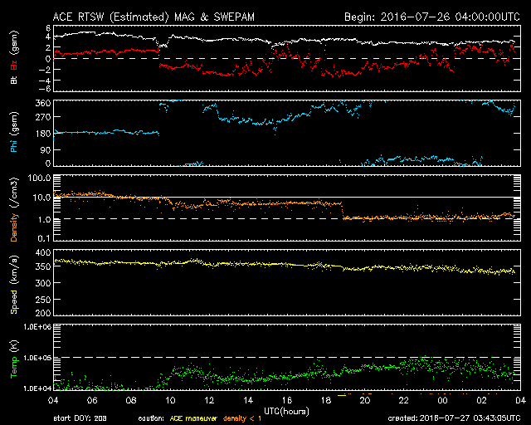Select the 00 hour tick on the time axis

coord(441,400)
